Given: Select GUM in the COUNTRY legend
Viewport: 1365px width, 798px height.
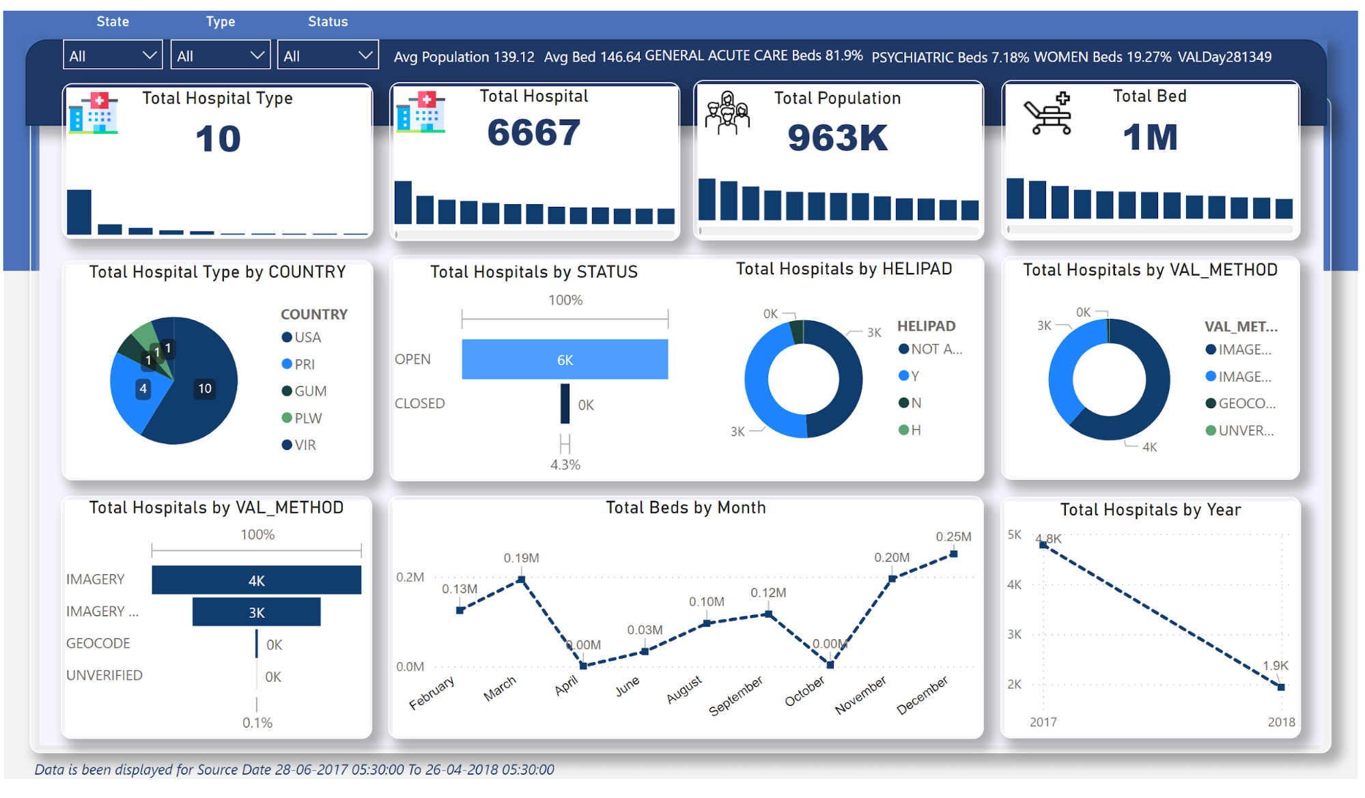Looking at the screenshot, I should [x=304, y=391].
